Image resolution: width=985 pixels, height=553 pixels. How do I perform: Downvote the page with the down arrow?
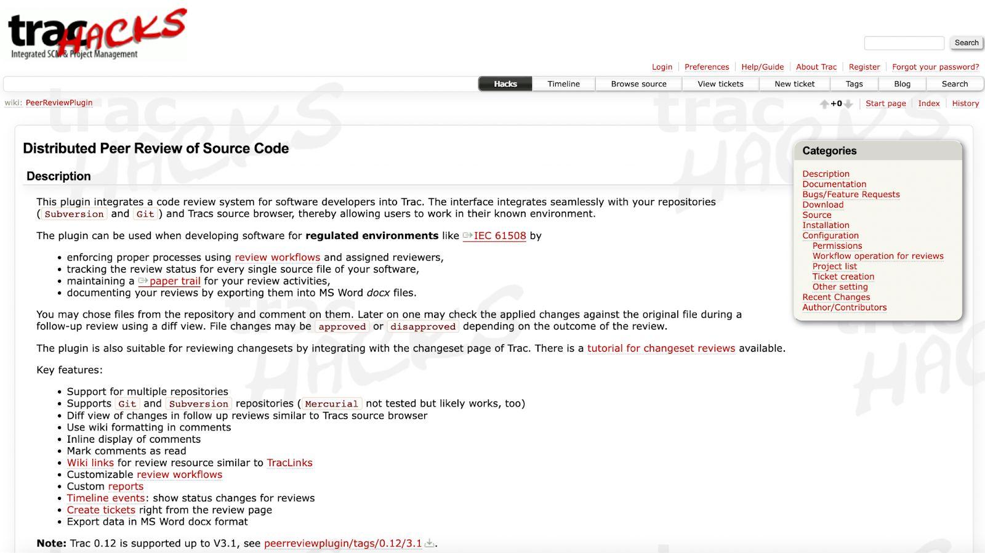[848, 104]
